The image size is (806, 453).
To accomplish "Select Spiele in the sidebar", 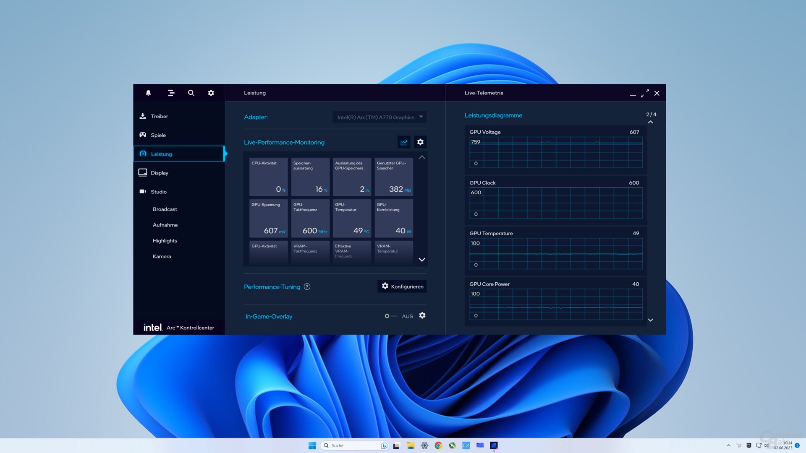I will [x=158, y=135].
